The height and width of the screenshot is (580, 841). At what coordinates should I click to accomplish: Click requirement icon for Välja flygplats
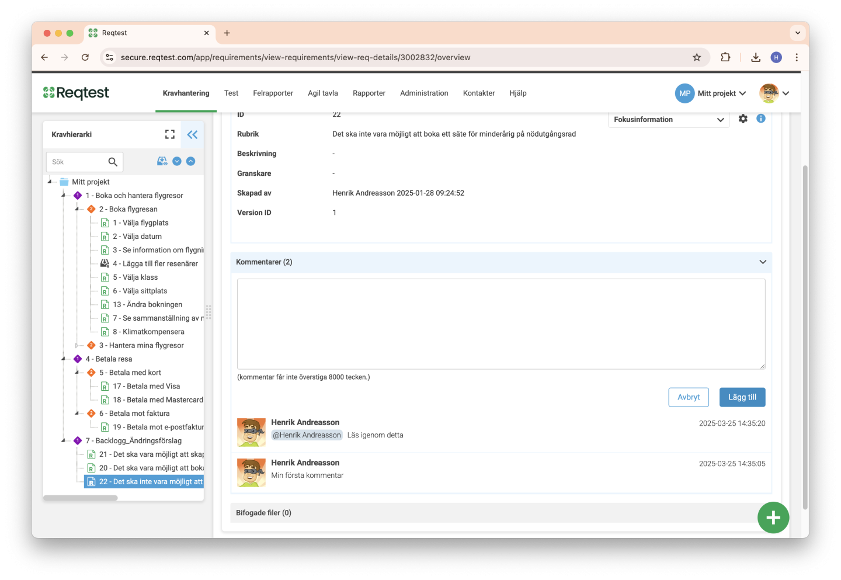tap(105, 223)
